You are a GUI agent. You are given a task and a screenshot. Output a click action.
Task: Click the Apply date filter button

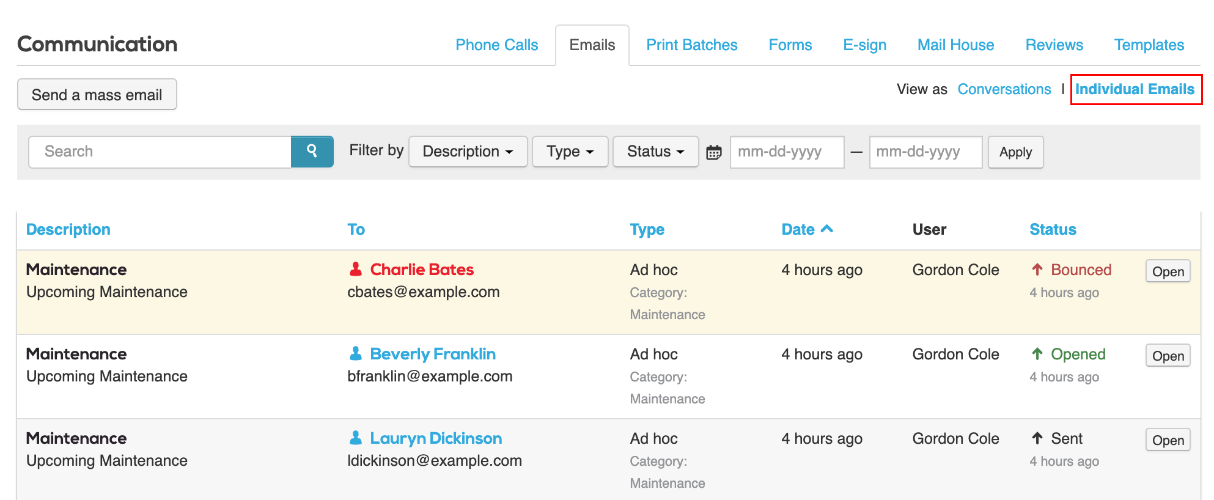coord(1015,152)
